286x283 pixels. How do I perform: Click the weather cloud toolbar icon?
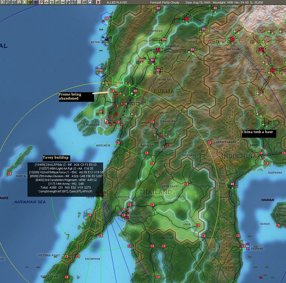click(90, 2)
